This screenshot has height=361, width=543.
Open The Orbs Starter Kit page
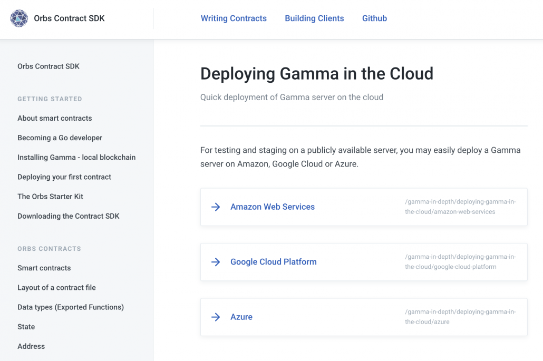50,197
